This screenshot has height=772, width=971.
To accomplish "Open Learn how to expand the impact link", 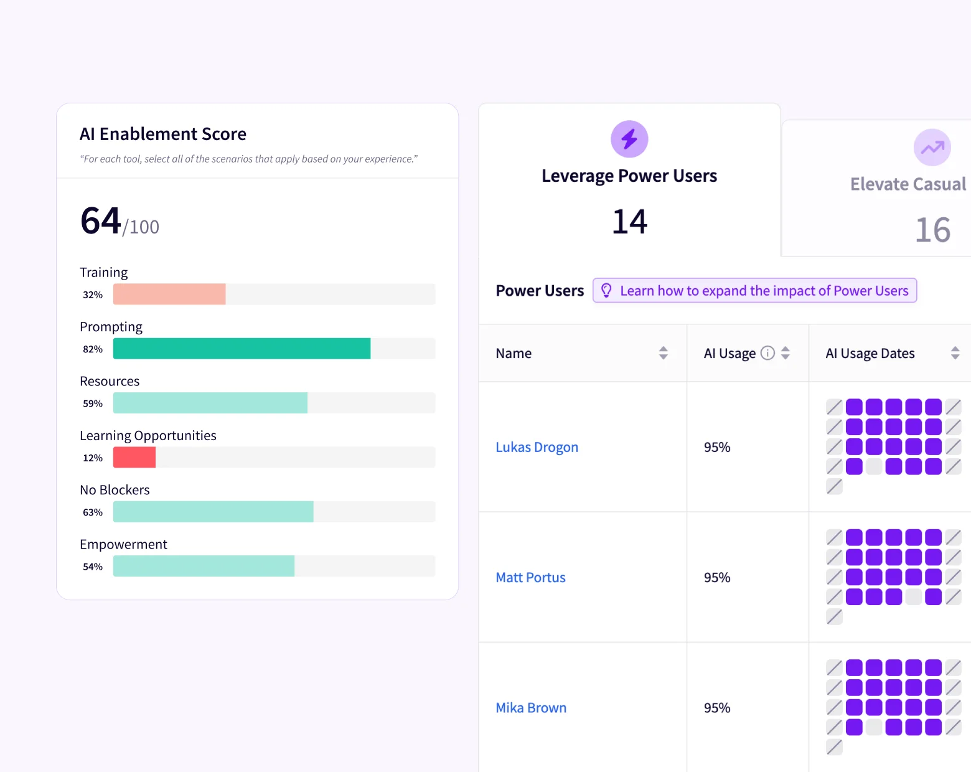I will [x=765, y=290].
